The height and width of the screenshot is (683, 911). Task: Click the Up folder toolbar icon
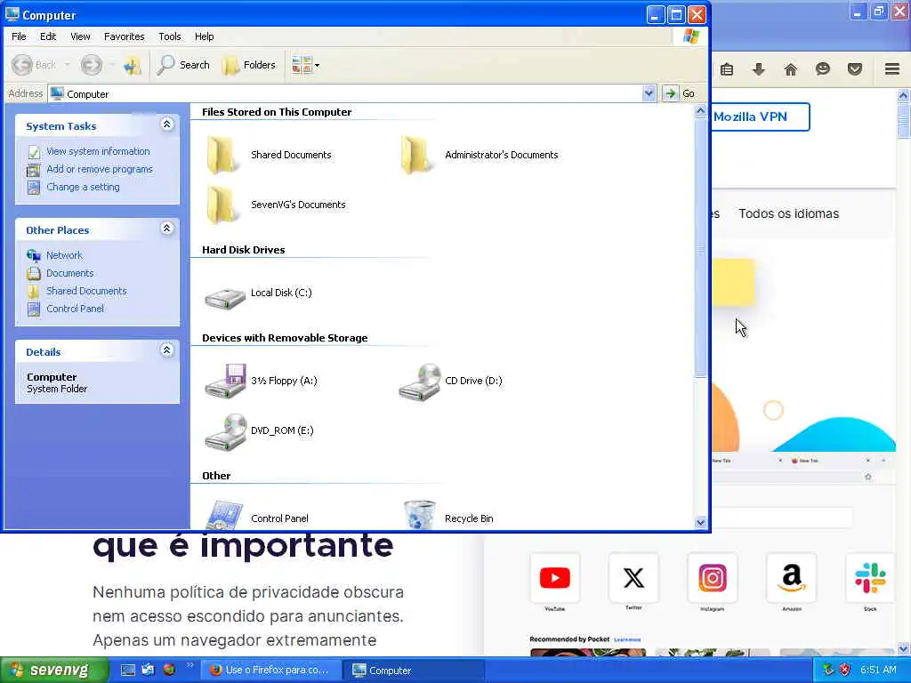click(133, 65)
